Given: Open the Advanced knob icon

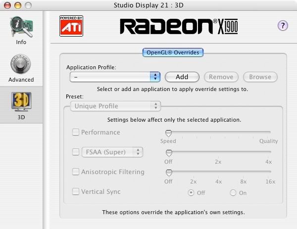Looking at the screenshot, I should tap(21, 64).
